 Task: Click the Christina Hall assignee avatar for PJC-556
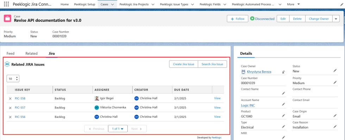[x=96, y=117]
